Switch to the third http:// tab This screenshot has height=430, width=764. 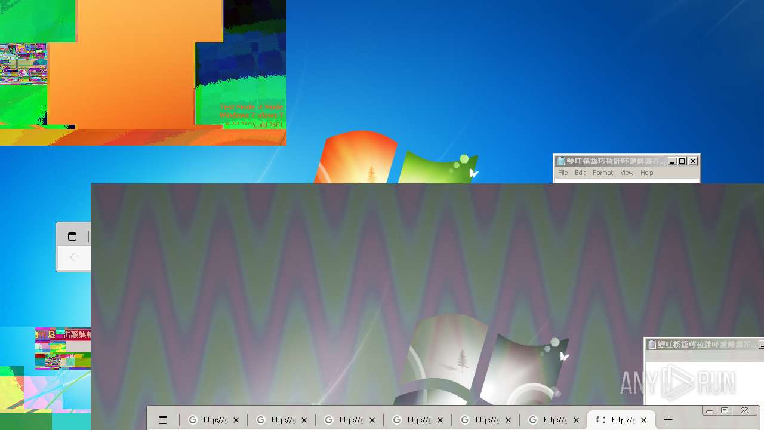pos(350,420)
